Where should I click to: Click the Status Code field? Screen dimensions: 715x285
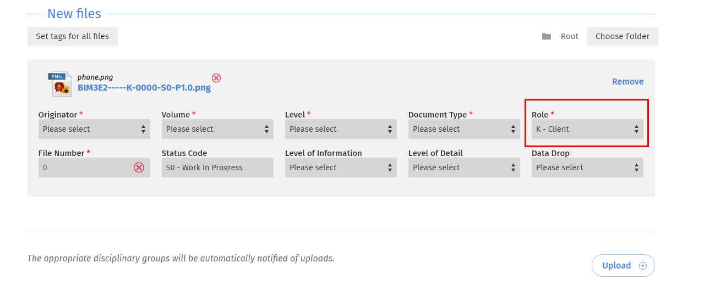click(217, 167)
